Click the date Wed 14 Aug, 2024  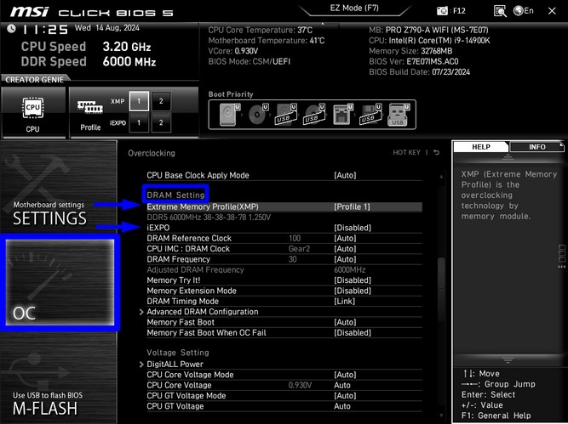click(106, 28)
